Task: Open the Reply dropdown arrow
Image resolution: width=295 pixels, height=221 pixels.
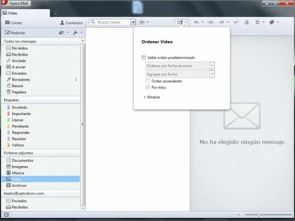Action: coord(202,22)
